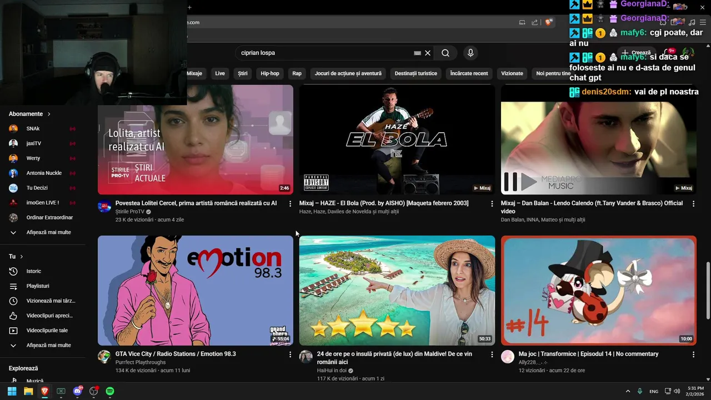Select the Mixaje filter chip

click(x=194, y=73)
